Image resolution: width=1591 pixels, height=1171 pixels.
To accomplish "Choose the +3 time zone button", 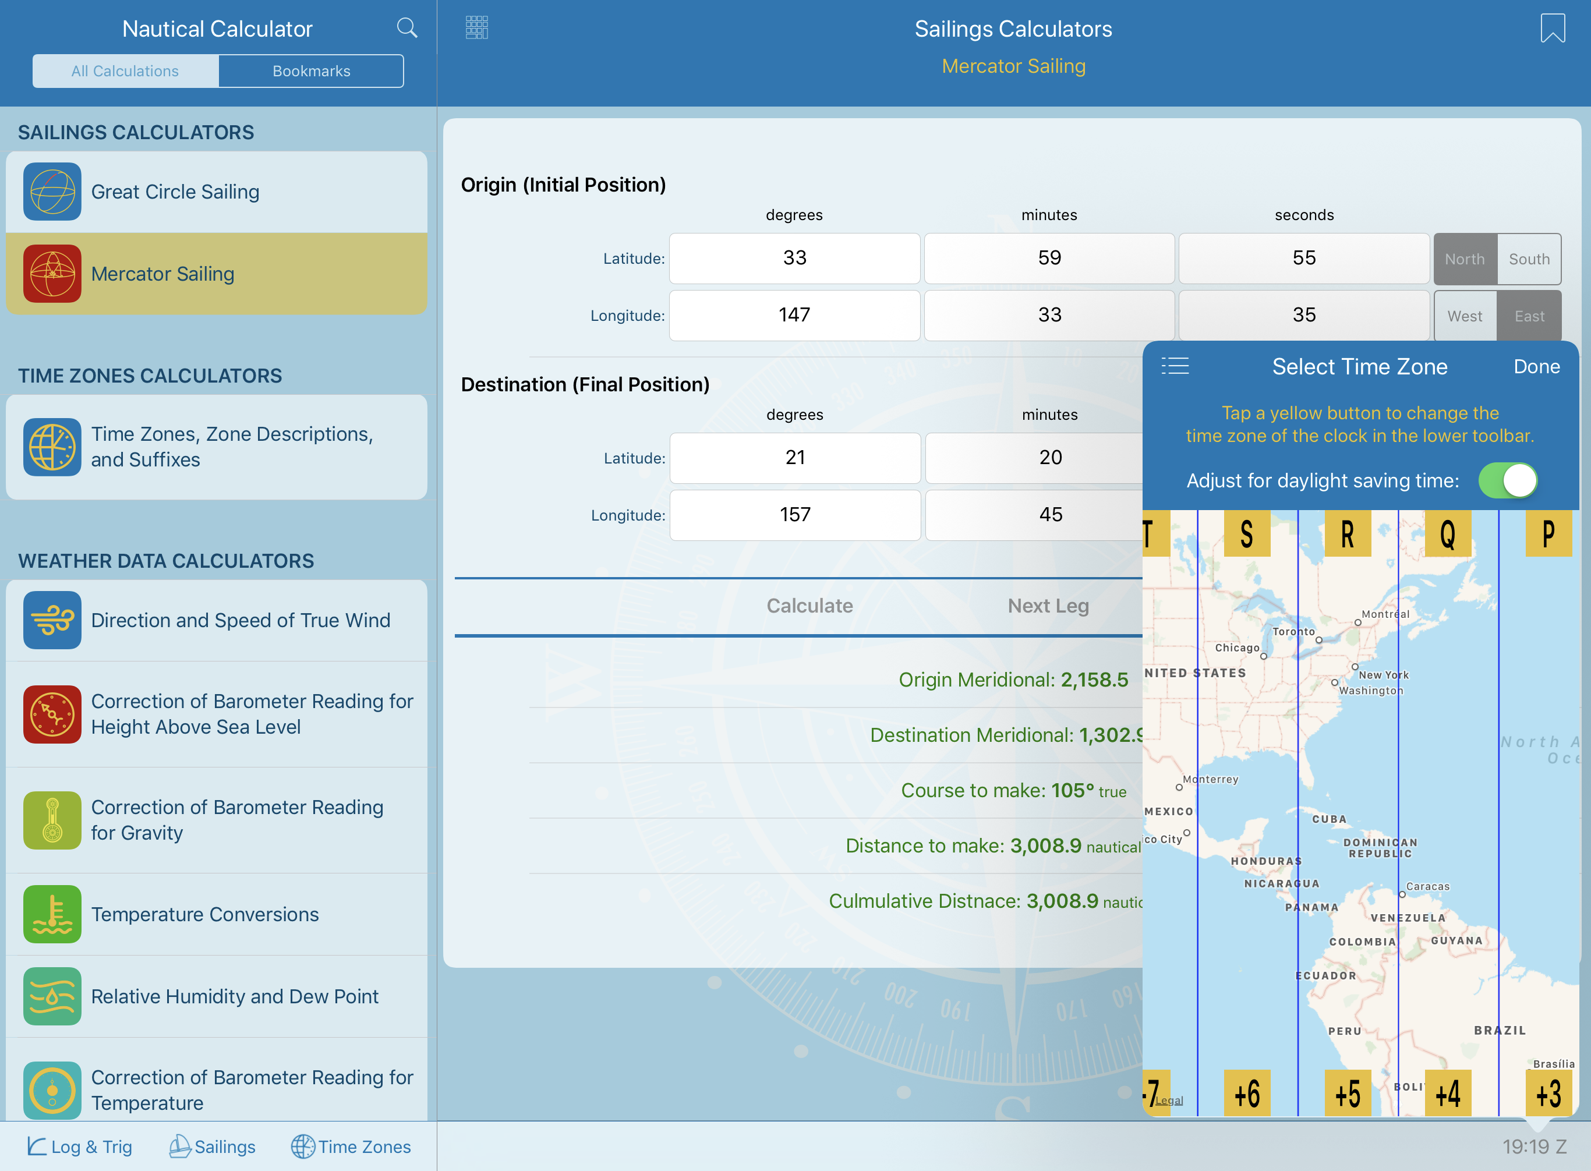I will 1548,1093.
